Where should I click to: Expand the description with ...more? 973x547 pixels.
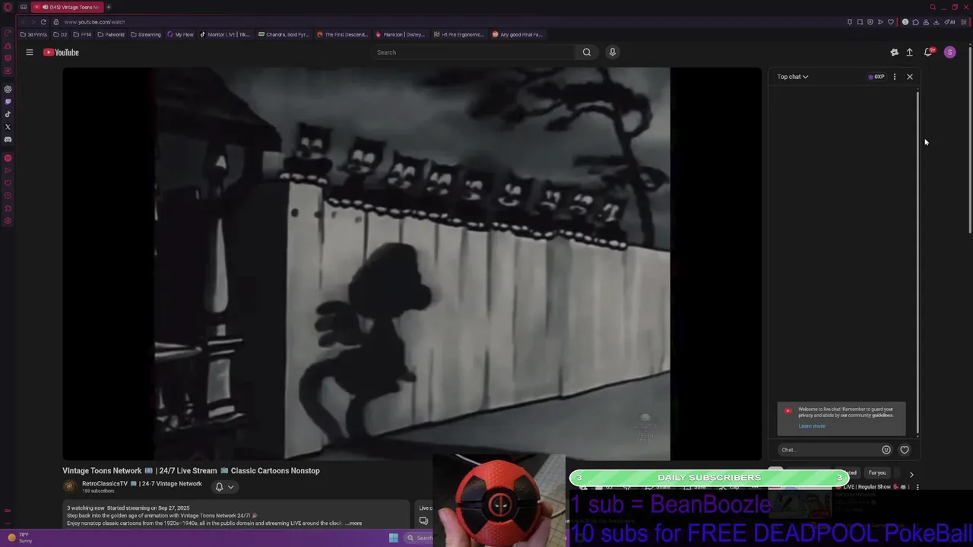tap(353, 523)
